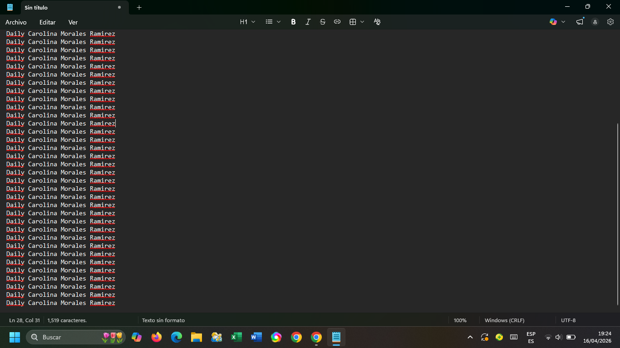Open the Editar menu
620x348 pixels.
[x=47, y=22]
